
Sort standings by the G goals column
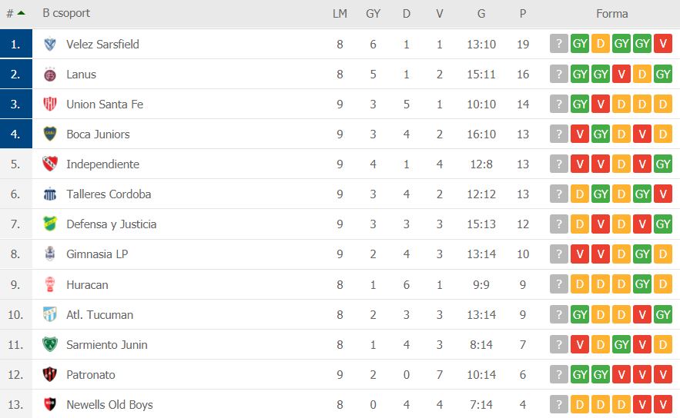tap(481, 14)
